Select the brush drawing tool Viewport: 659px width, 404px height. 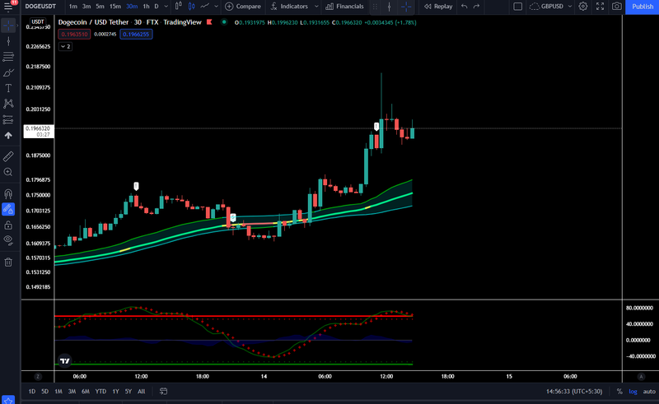8,72
